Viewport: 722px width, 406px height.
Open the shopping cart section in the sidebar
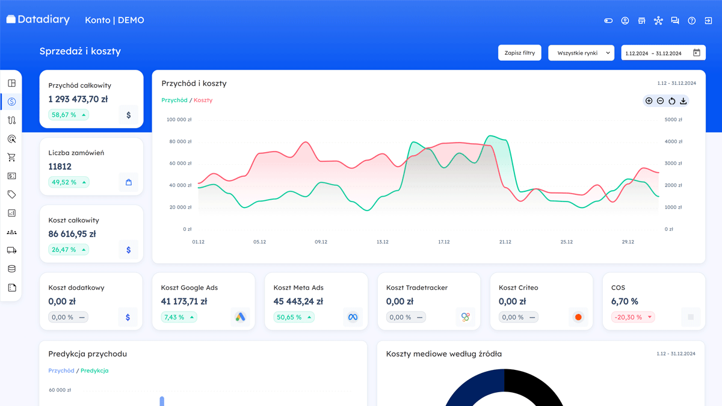[x=11, y=157]
